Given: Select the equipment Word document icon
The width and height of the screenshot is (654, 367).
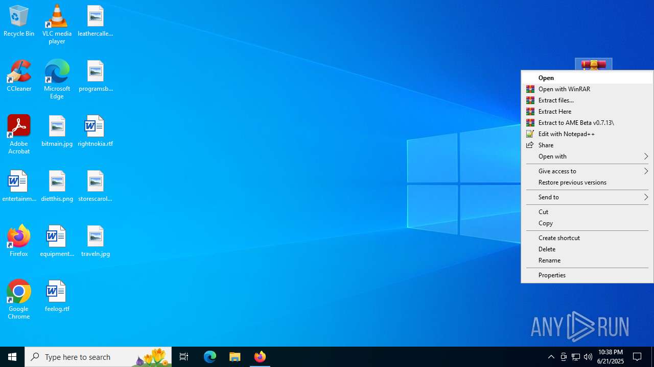Looking at the screenshot, I should [57, 241].
